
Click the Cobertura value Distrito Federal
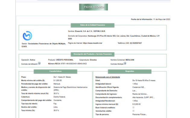59,97
